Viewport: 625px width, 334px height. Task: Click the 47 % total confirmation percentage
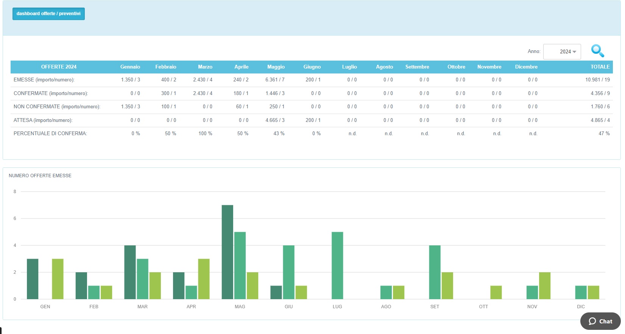[x=604, y=134]
